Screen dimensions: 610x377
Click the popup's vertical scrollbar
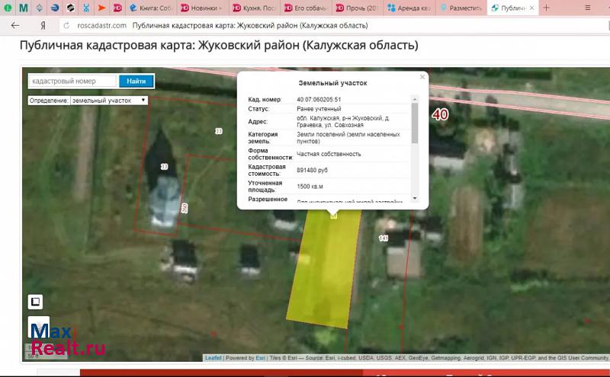(415, 122)
